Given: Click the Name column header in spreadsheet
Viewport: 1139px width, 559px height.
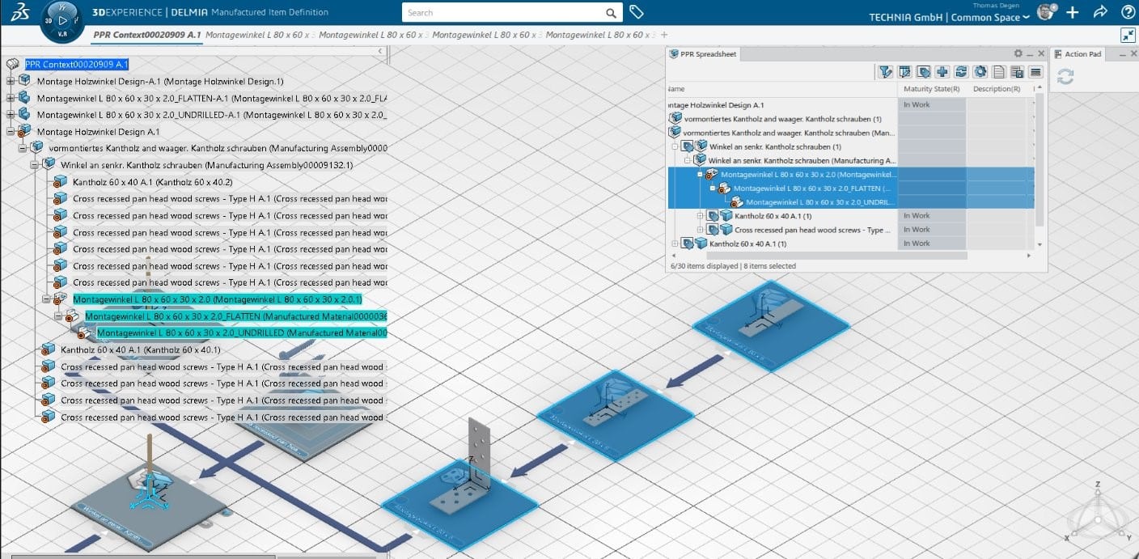Looking at the screenshot, I should tap(781, 89).
